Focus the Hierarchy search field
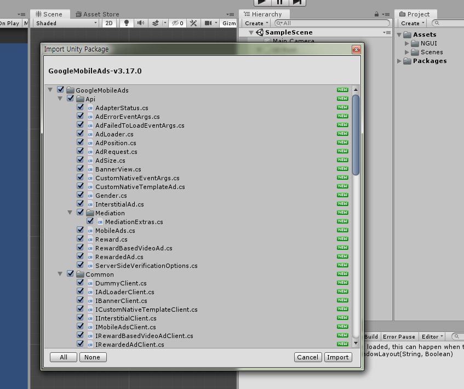Viewport: 464px width, 389px height. 332,23
